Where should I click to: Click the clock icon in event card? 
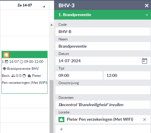(x=21, y=62)
